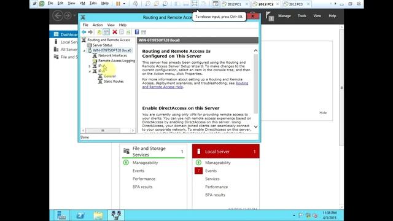
Task: Collapse the expanded IP node above General
Action: [x=90, y=71]
